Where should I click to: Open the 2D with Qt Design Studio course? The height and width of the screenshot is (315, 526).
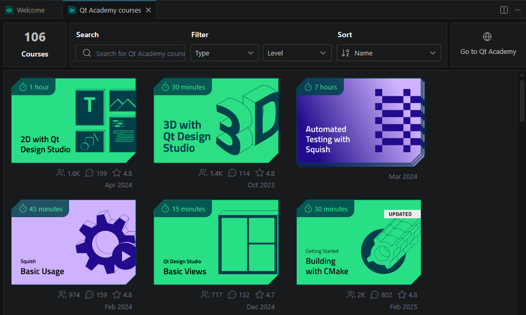(73, 121)
